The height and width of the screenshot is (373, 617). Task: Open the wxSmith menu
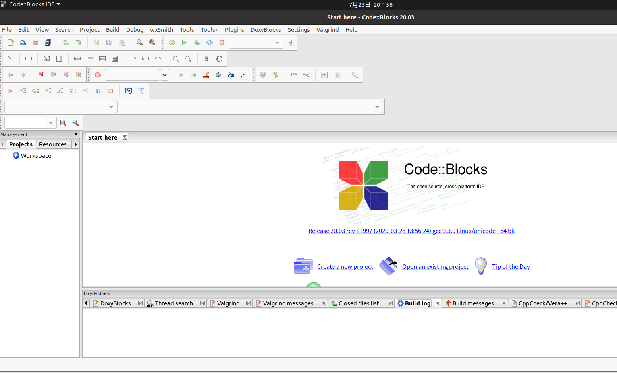[162, 30]
